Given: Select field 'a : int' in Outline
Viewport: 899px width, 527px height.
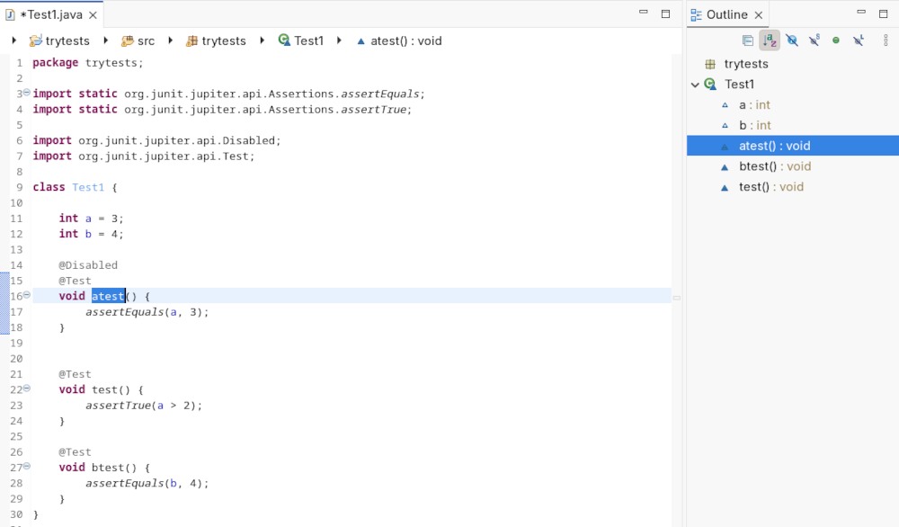Looking at the screenshot, I should (x=754, y=105).
